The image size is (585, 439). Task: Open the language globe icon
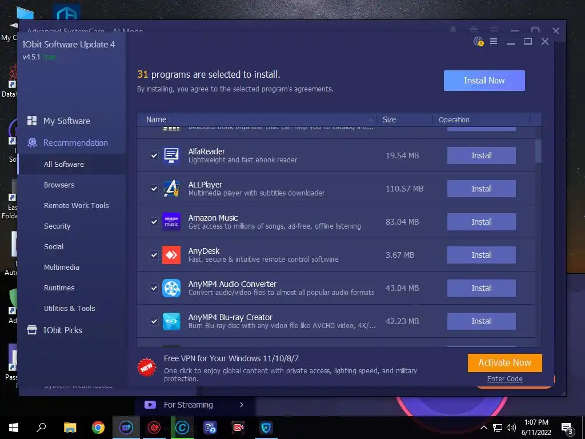[478, 41]
